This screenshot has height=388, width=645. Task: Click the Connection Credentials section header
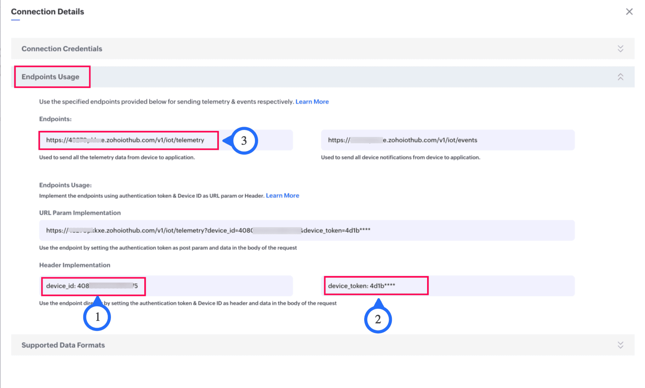click(62, 49)
